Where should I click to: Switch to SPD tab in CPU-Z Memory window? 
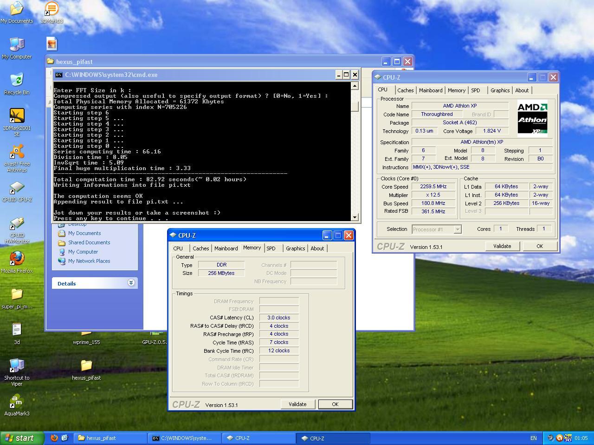point(271,248)
